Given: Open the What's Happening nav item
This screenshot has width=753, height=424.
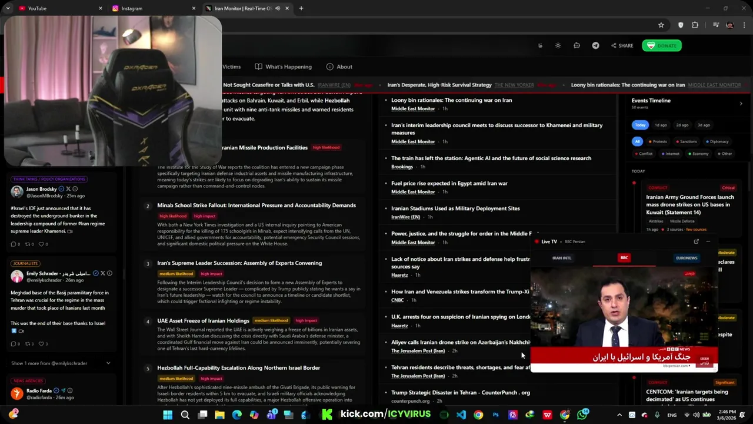Looking at the screenshot, I should pos(283,67).
